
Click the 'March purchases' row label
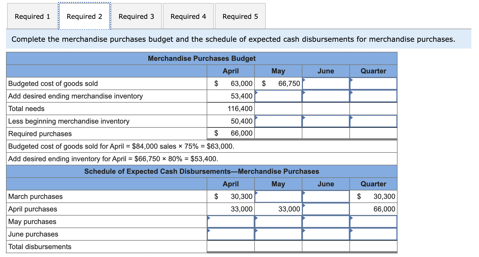(36, 196)
